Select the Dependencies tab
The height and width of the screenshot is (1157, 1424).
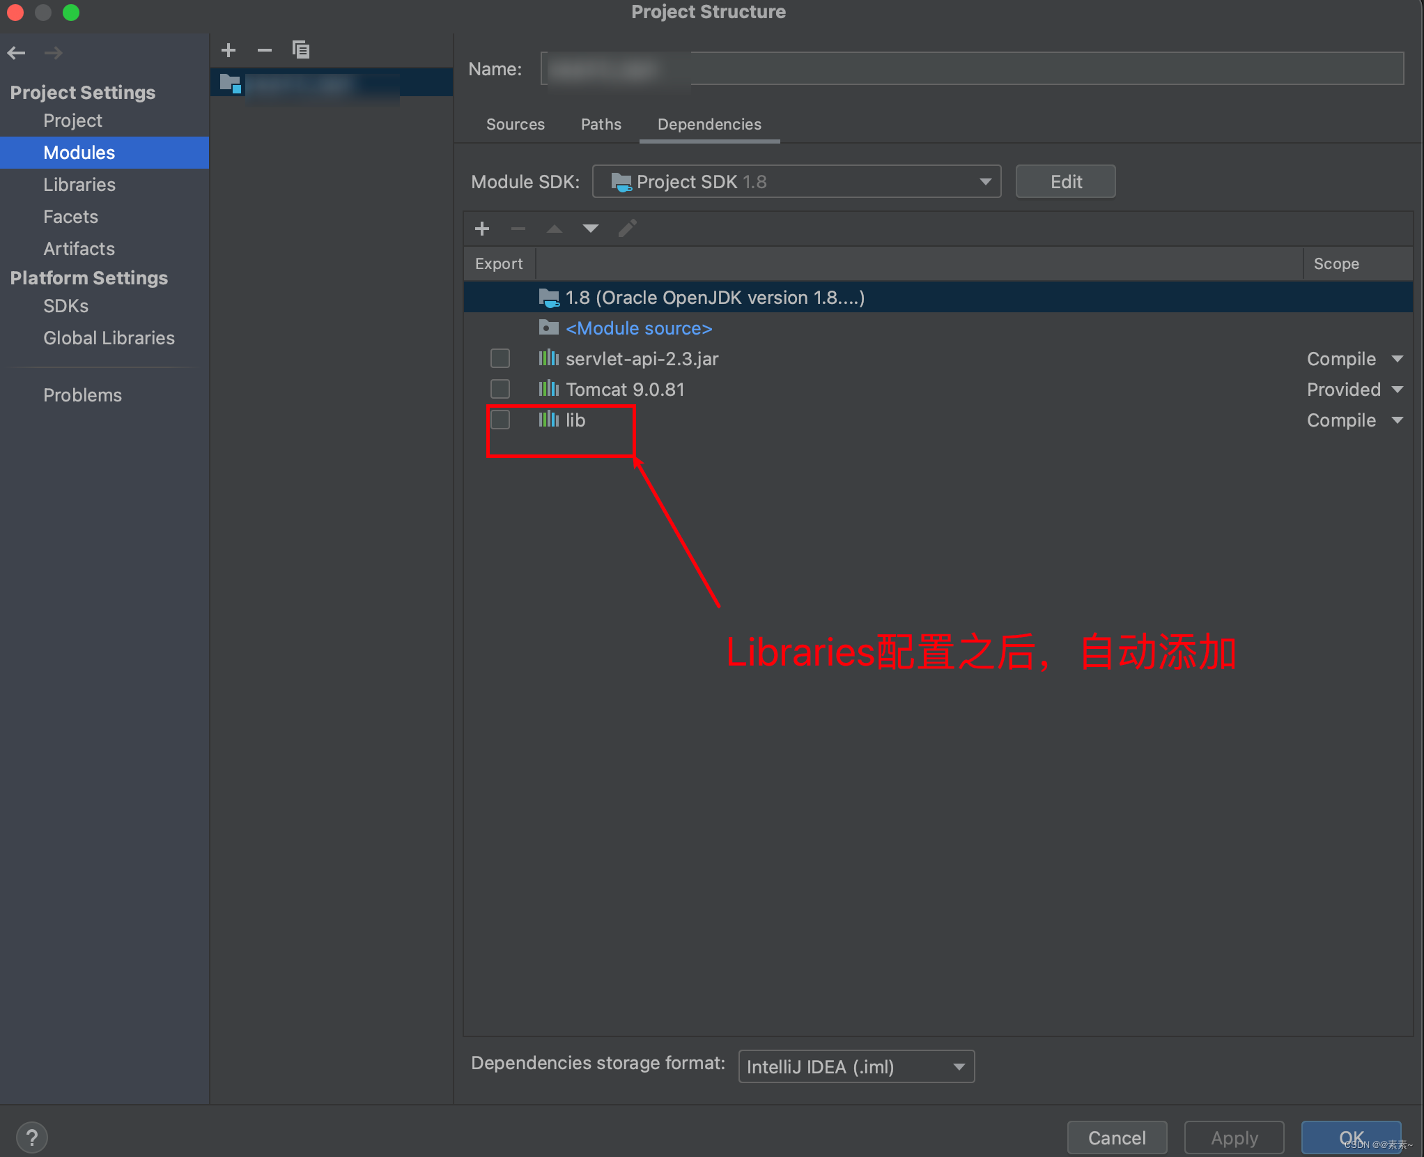709,125
